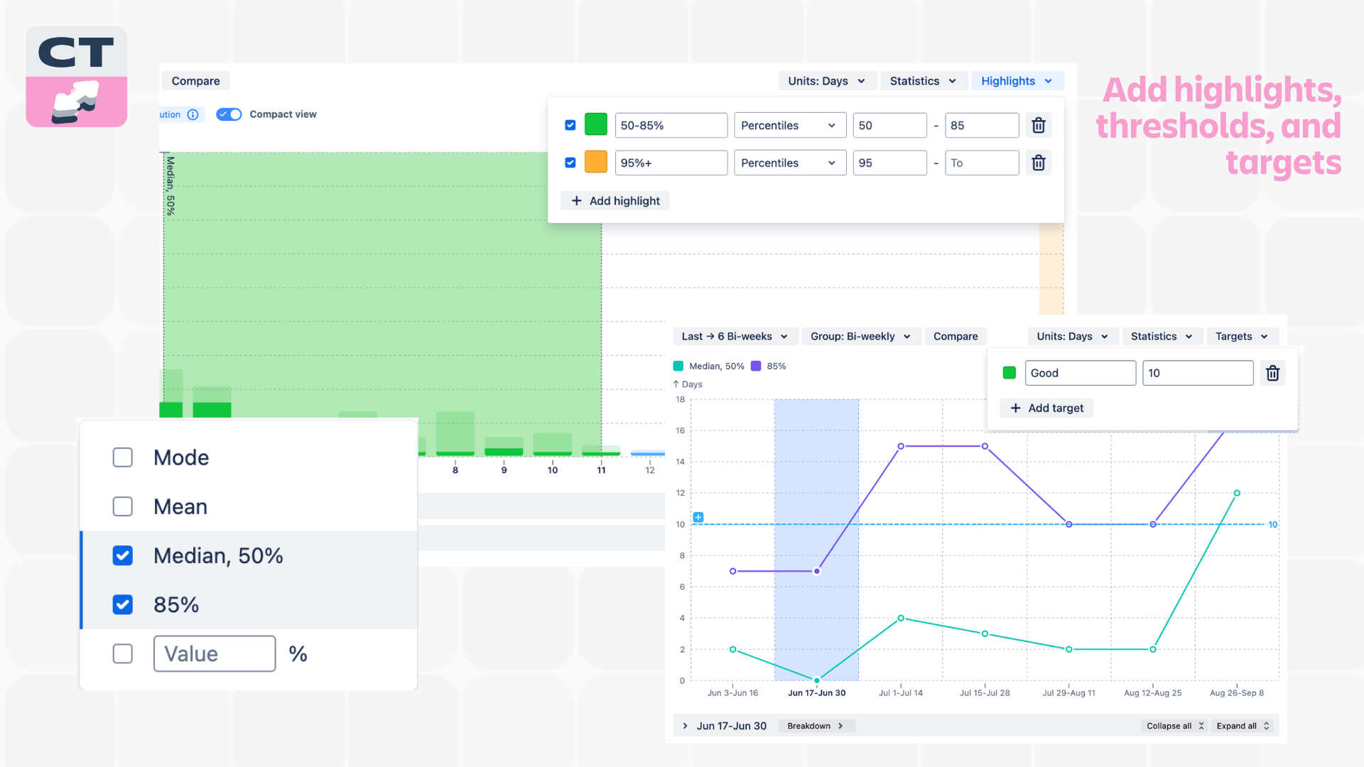The width and height of the screenshot is (1364, 767).
Task: Delete the 50-85% highlight with trash icon
Action: click(x=1038, y=125)
